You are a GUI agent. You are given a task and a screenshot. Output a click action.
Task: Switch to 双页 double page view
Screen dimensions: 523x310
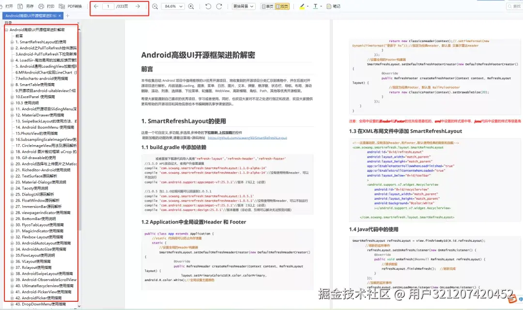282,6
